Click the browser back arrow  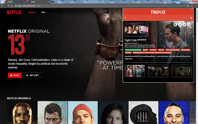pos(2,6)
